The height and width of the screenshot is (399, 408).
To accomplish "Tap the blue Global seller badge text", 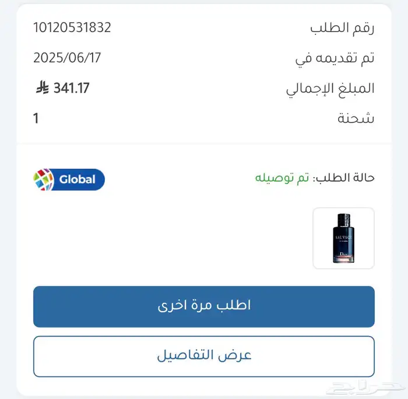I will coord(77,180).
